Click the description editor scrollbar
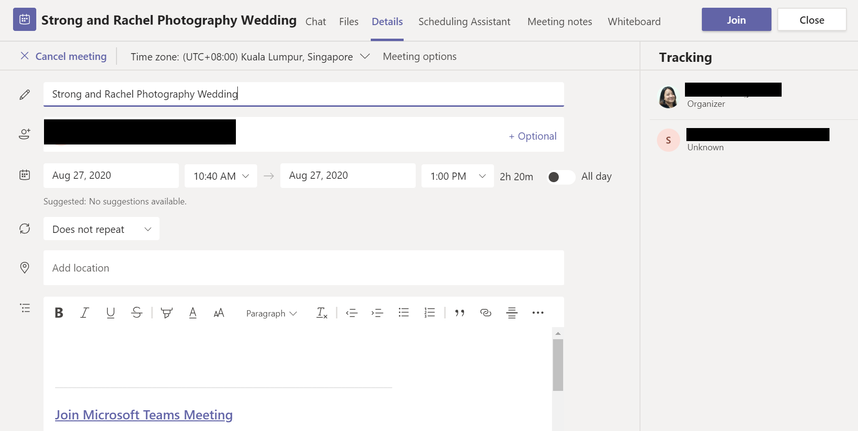The image size is (858, 431). point(558,364)
